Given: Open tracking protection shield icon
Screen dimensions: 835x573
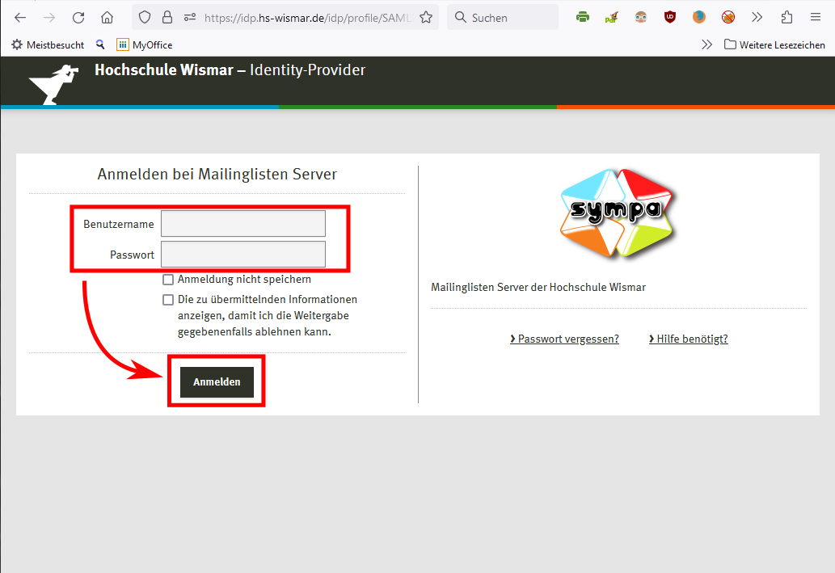Looking at the screenshot, I should (145, 18).
